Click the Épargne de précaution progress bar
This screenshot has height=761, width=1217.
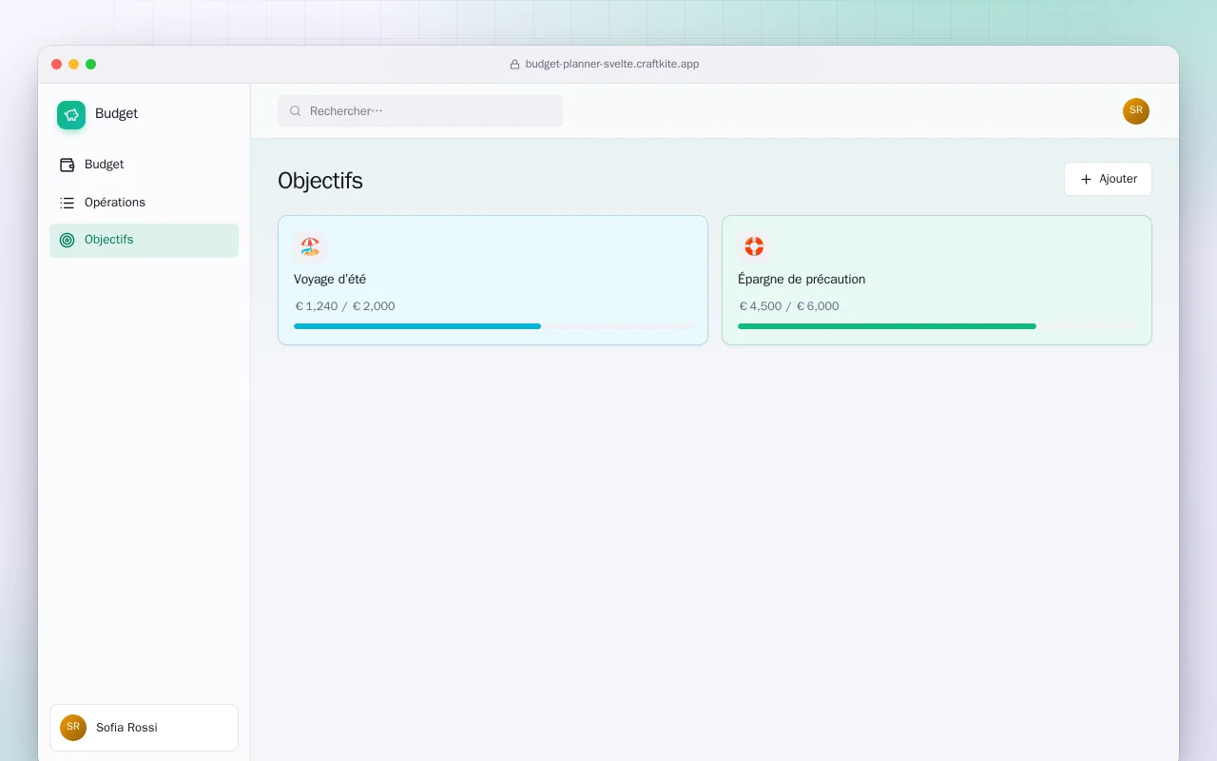coord(937,326)
